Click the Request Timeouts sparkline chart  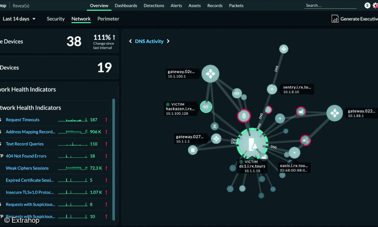(73, 120)
